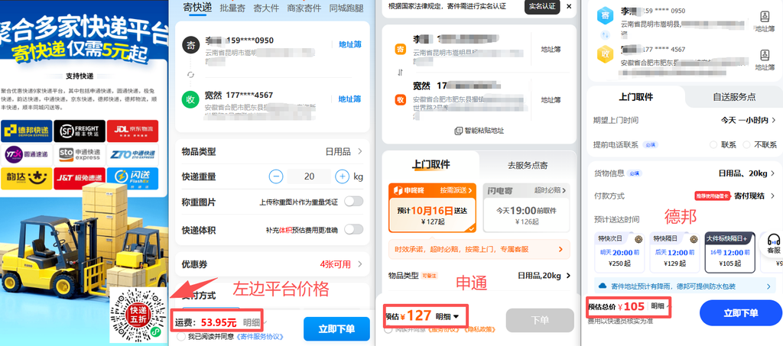Swap sender and recipient in the platform panel

(x=190, y=74)
